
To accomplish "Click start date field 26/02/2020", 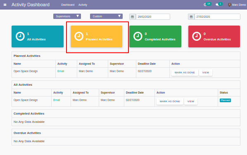I will coord(153,17).
